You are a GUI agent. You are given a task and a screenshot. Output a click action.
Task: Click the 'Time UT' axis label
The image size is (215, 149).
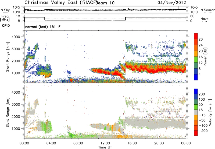point(105,147)
